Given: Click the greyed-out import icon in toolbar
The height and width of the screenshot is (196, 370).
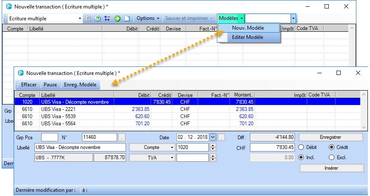Looking at the screenshot, I should (x=88, y=19).
